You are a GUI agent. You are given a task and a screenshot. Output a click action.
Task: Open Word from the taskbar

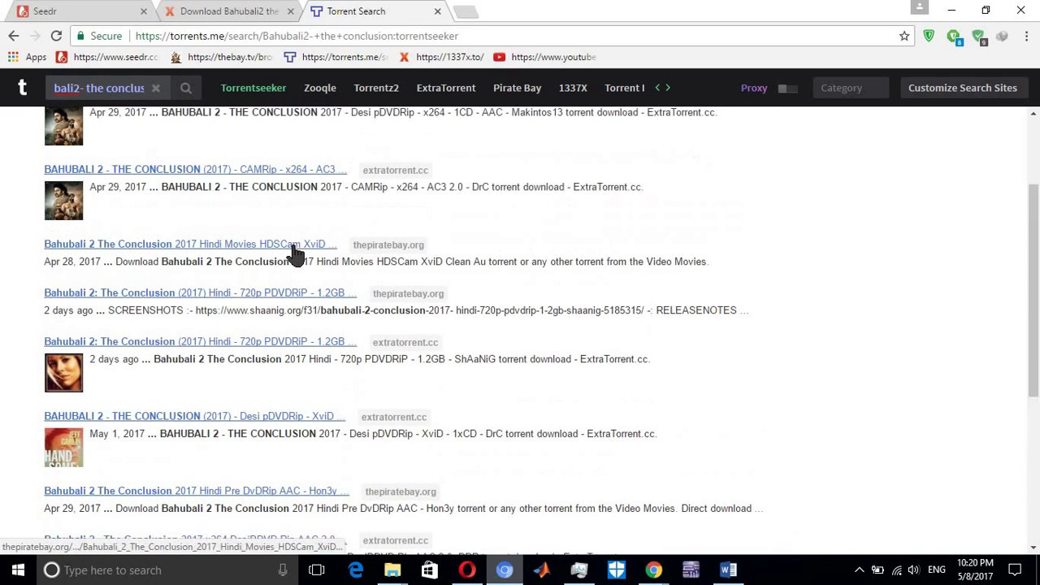point(728,570)
